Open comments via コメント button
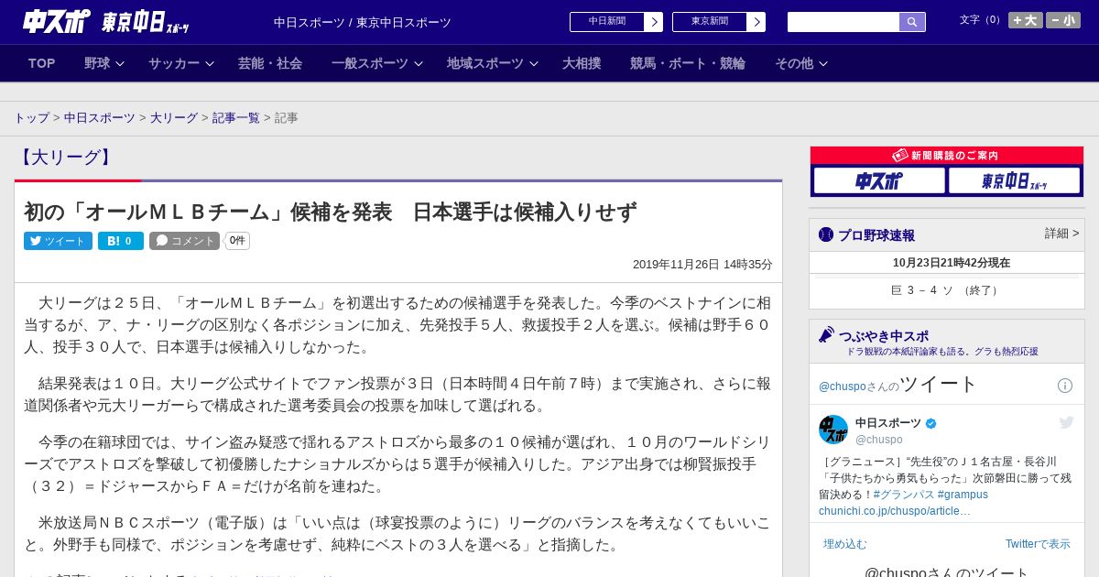The height and width of the screenshot is (577, 1099). coord(184,241)
